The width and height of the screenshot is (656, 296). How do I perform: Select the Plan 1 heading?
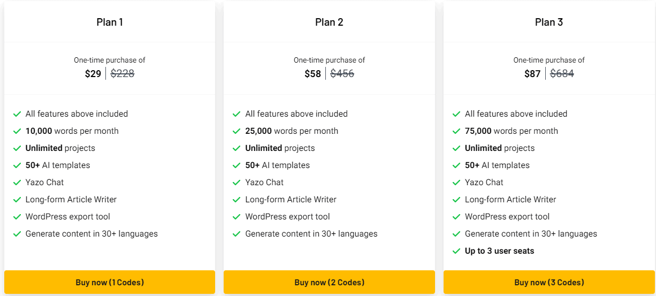(x=110, y=22)
